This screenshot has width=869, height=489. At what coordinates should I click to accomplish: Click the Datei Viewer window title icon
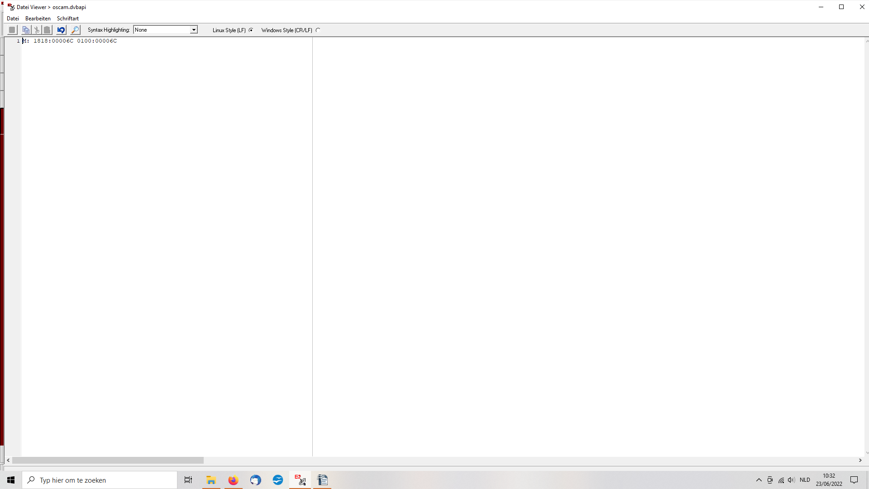[x=11, y=7]
